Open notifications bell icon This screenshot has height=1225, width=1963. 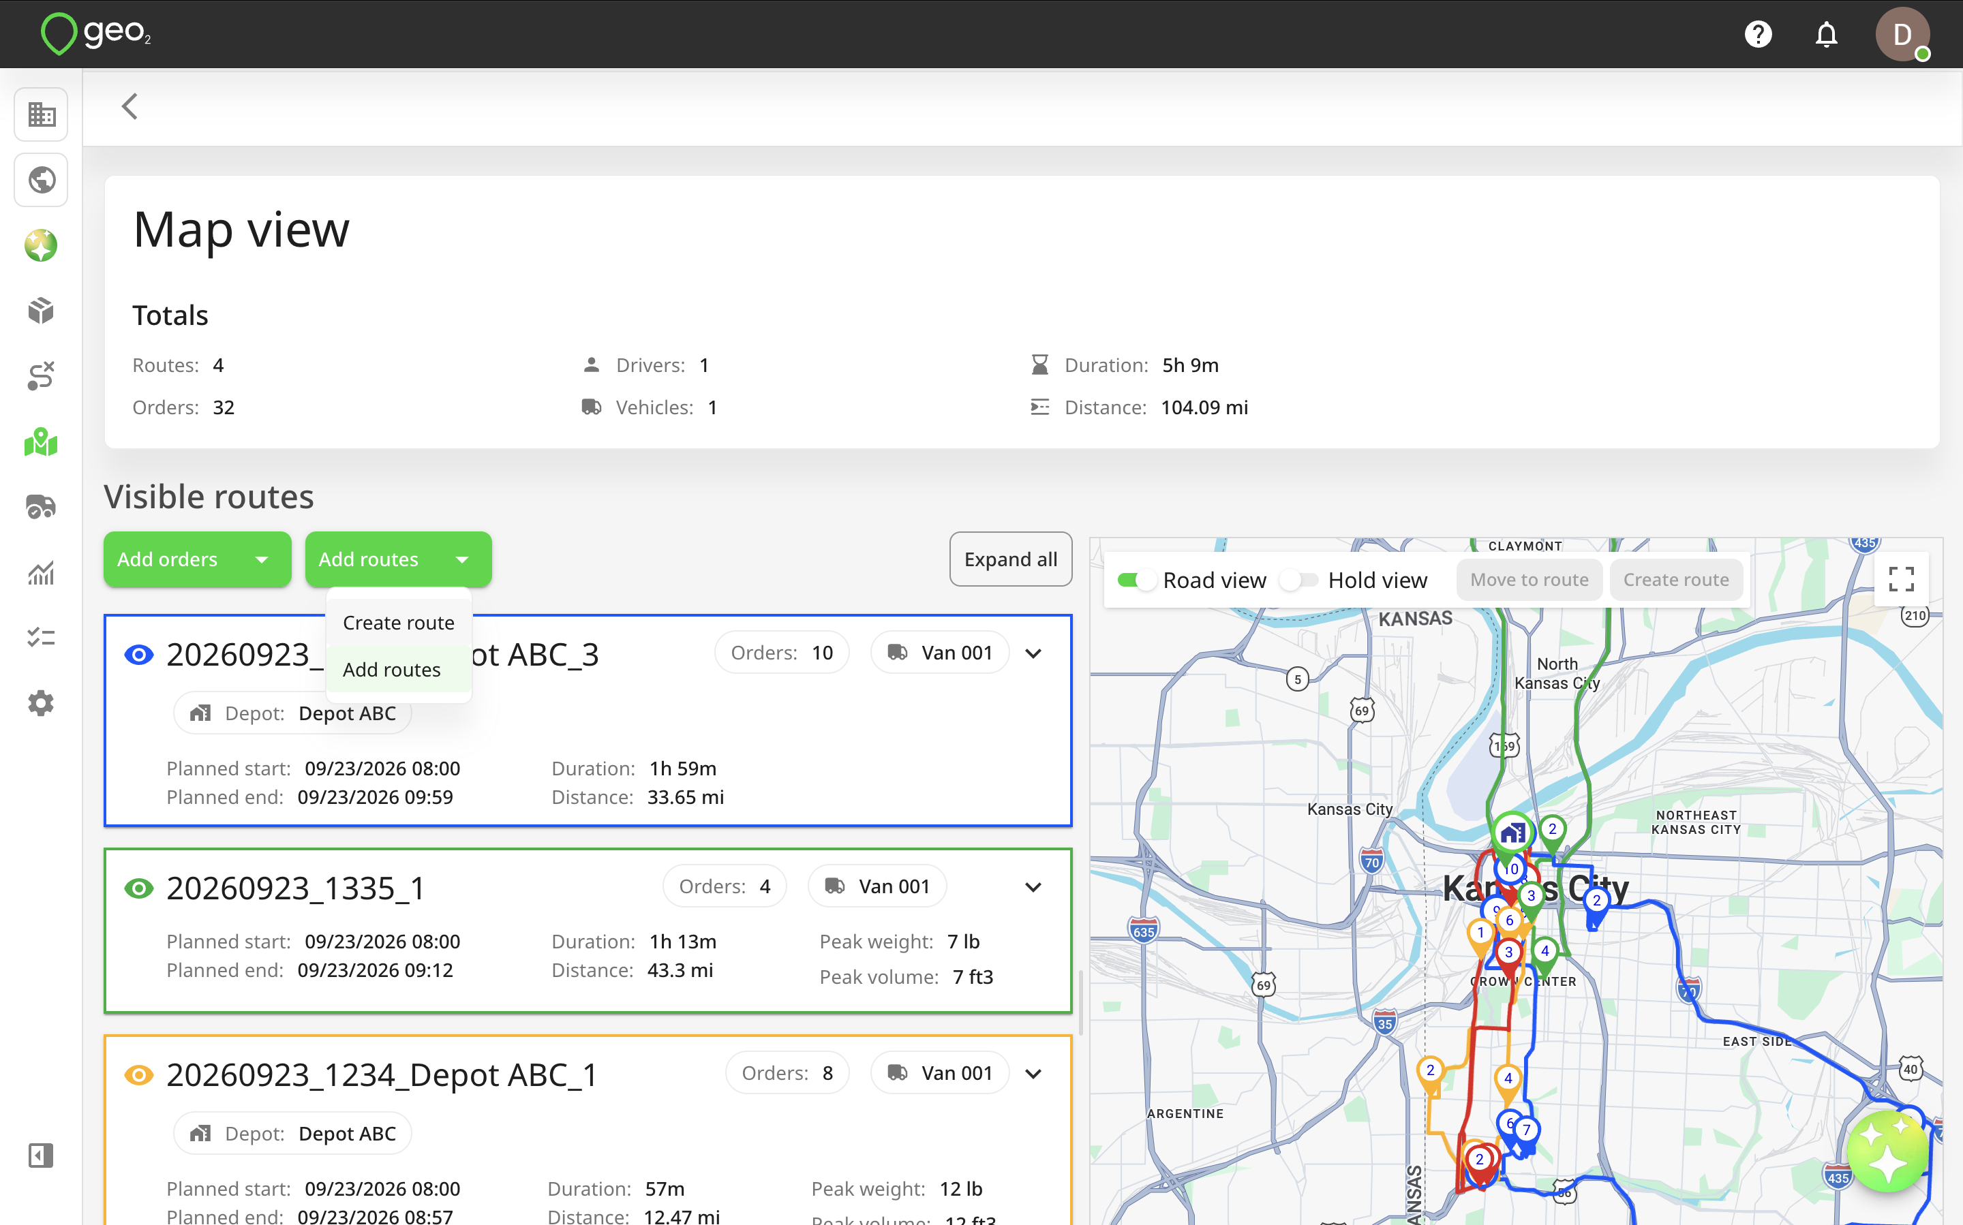(1826, 34)
